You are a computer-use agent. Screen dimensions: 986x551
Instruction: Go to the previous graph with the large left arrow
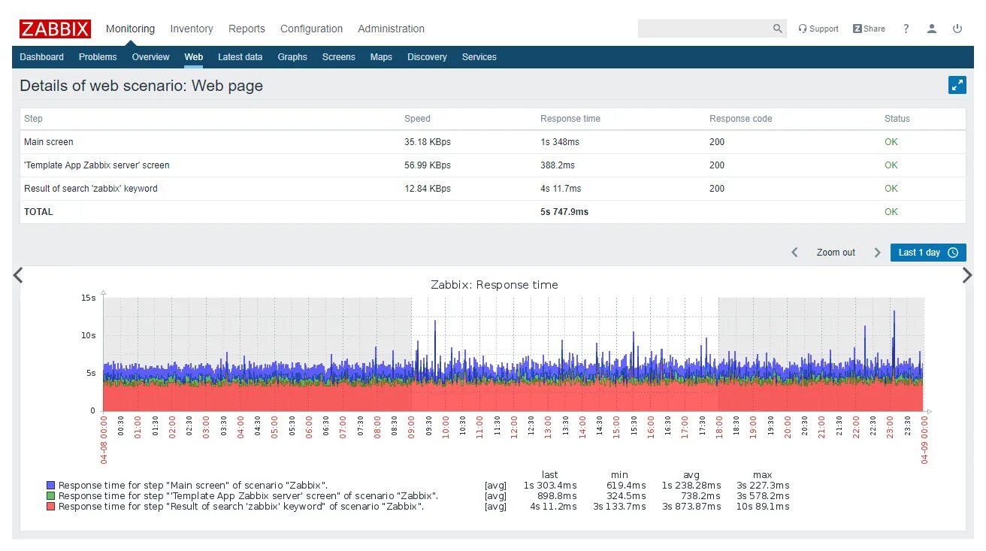(x=18, y=275)
